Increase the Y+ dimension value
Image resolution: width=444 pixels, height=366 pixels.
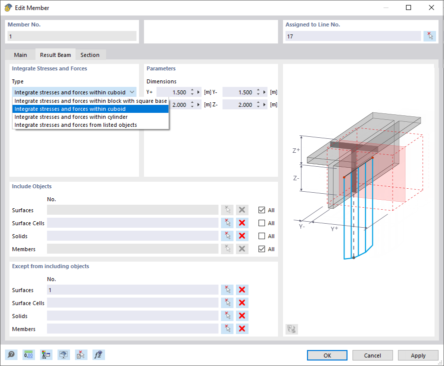click(x=191, y=90)
